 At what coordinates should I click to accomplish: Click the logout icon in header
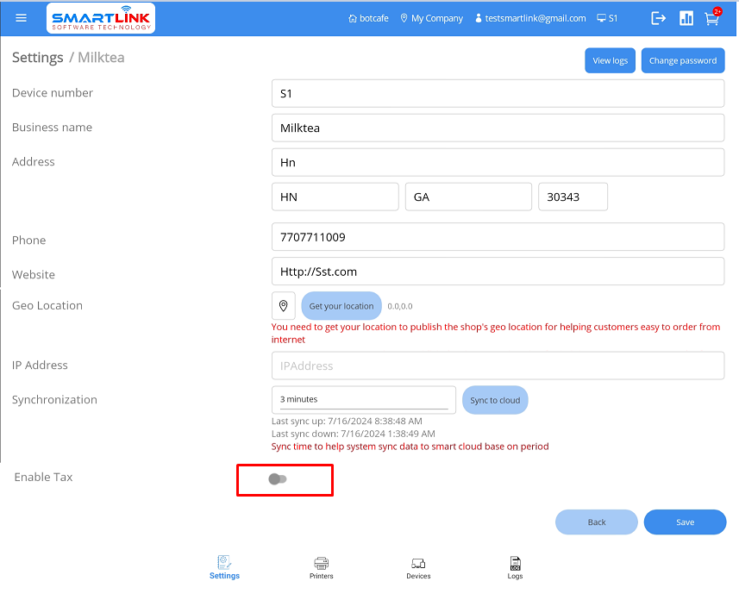coord(659,18)
